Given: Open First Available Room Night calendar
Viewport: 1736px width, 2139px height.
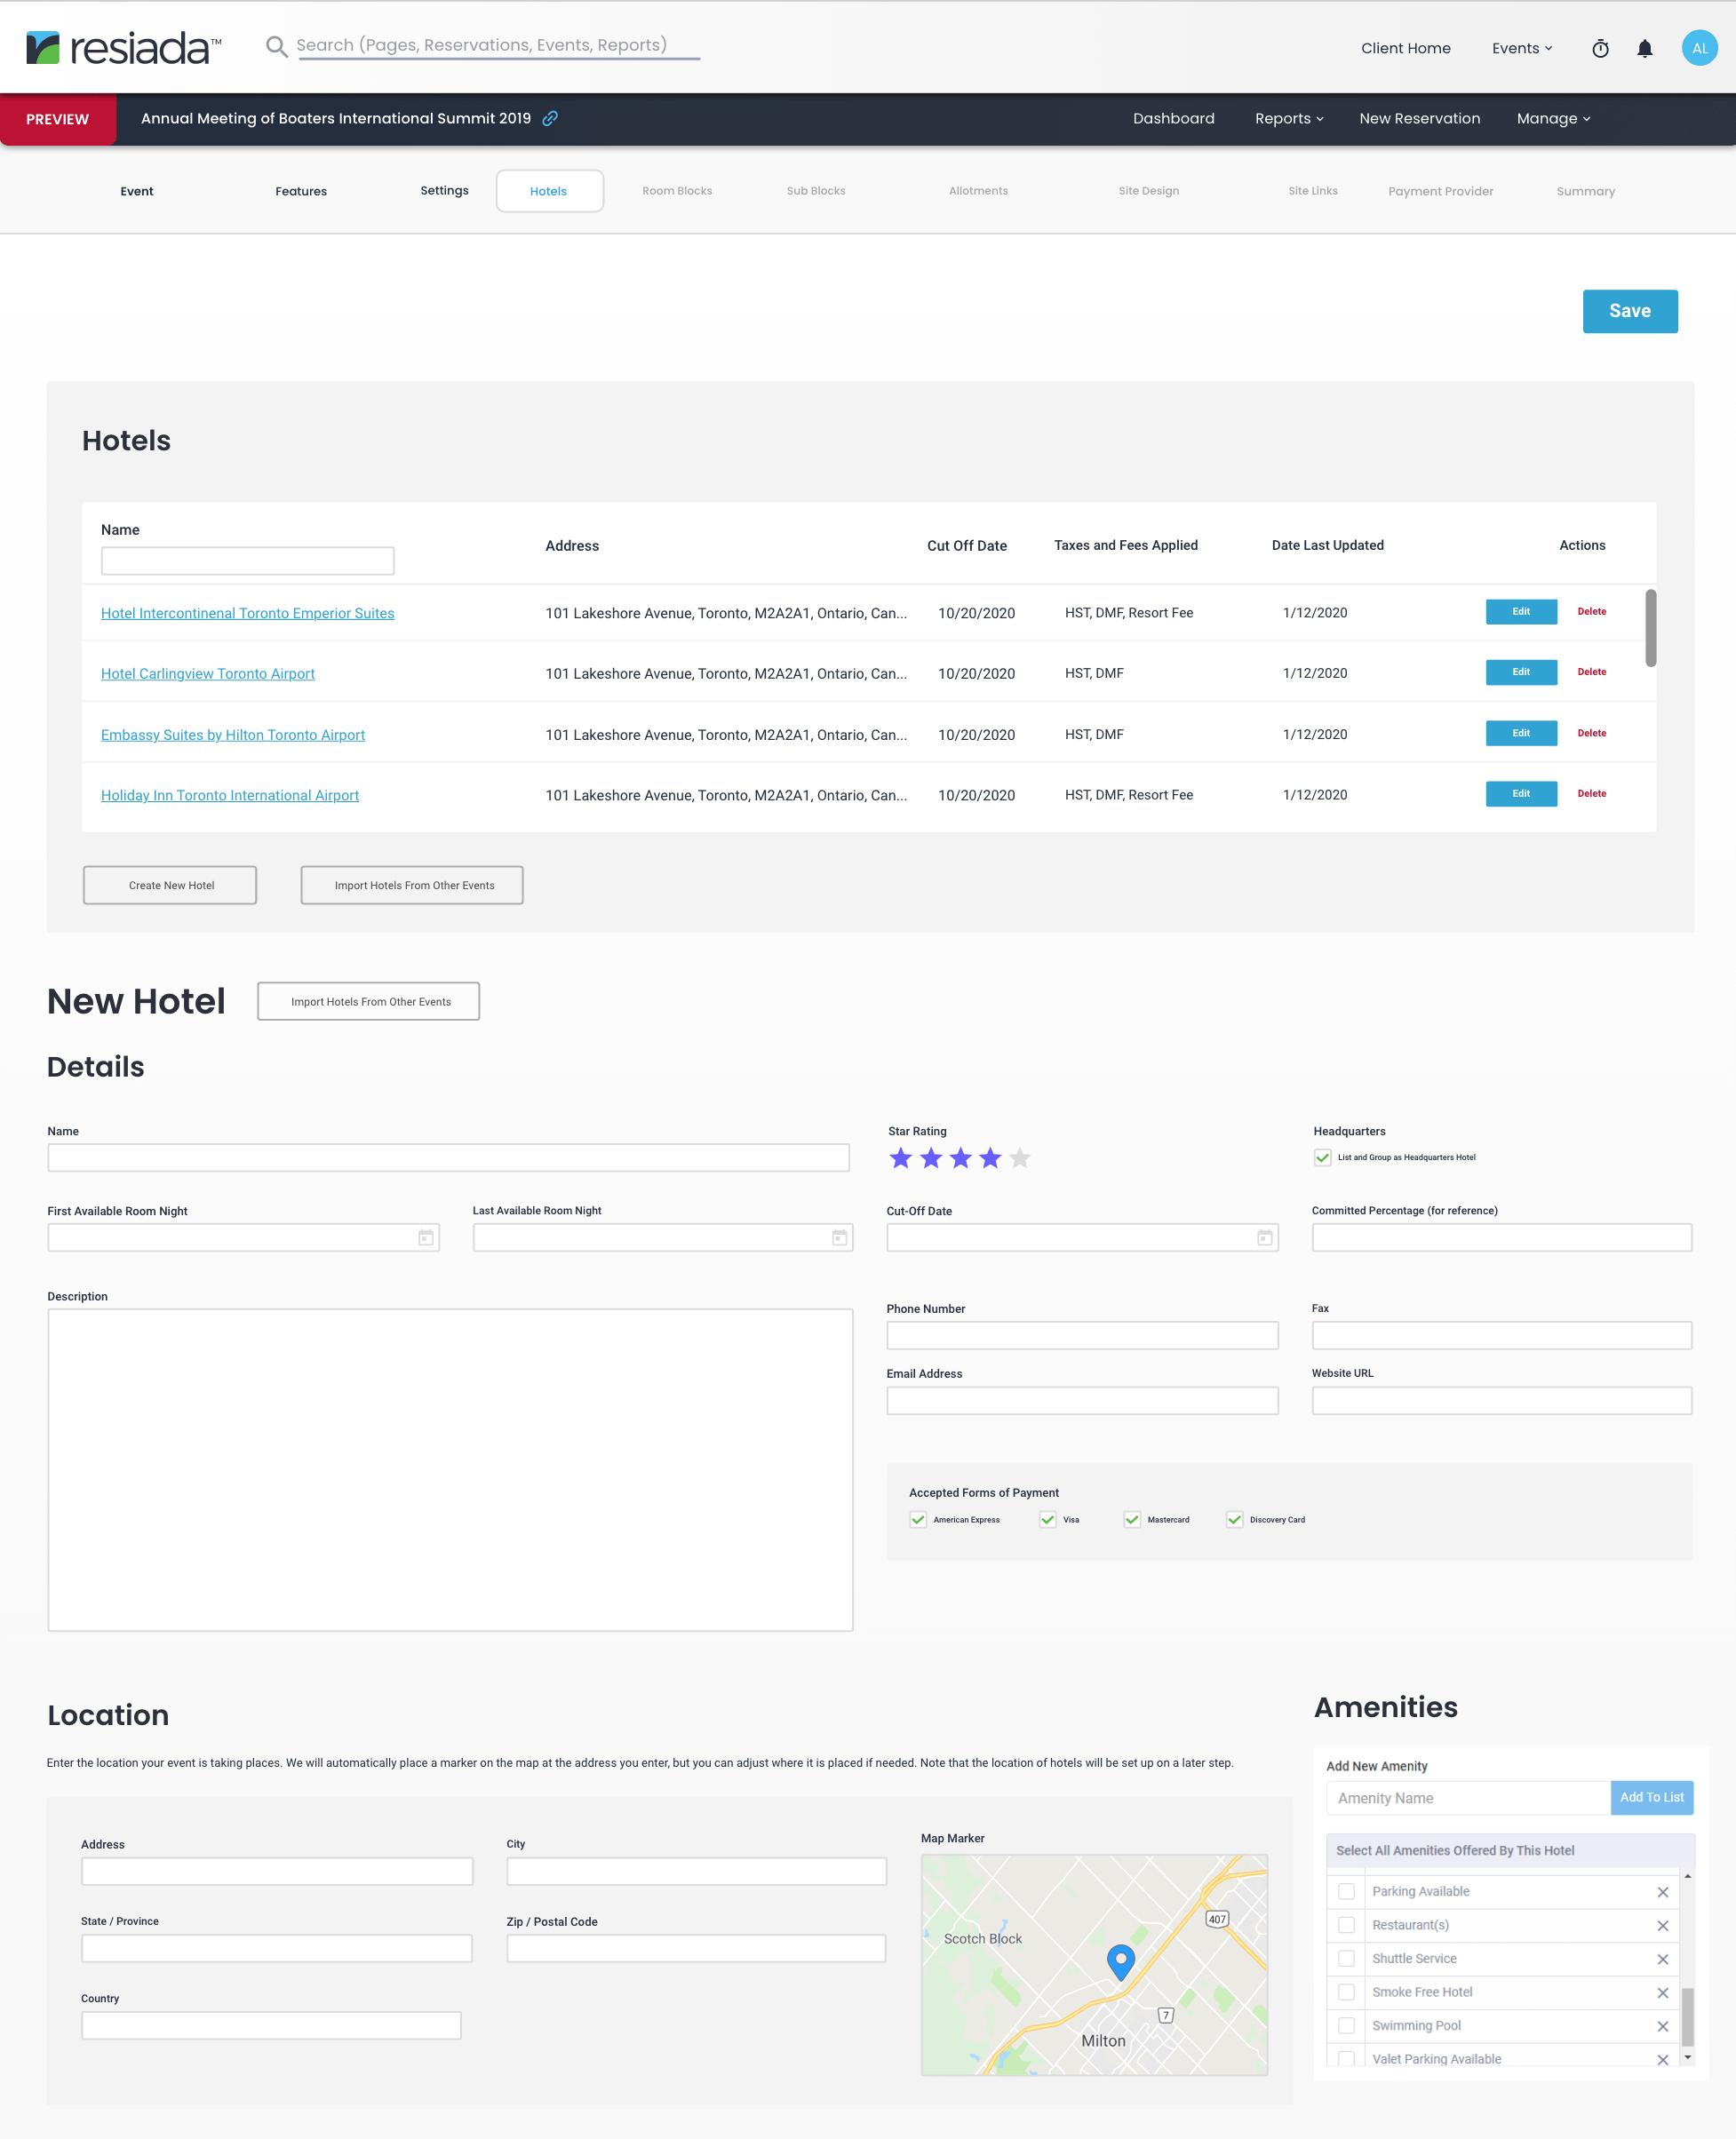Looking at the screenshot, I should point(426,1238).
